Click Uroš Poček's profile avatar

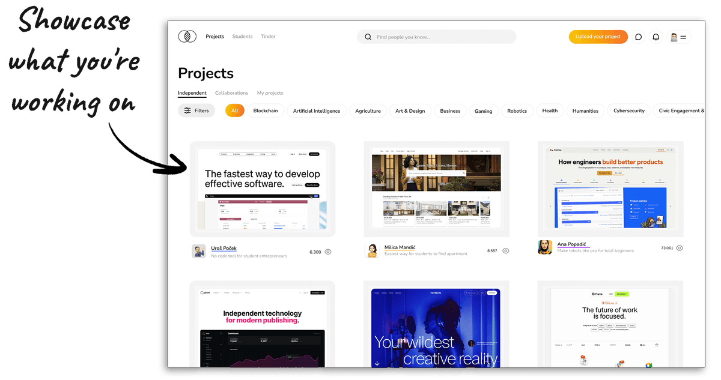click(x=199, y=252)
